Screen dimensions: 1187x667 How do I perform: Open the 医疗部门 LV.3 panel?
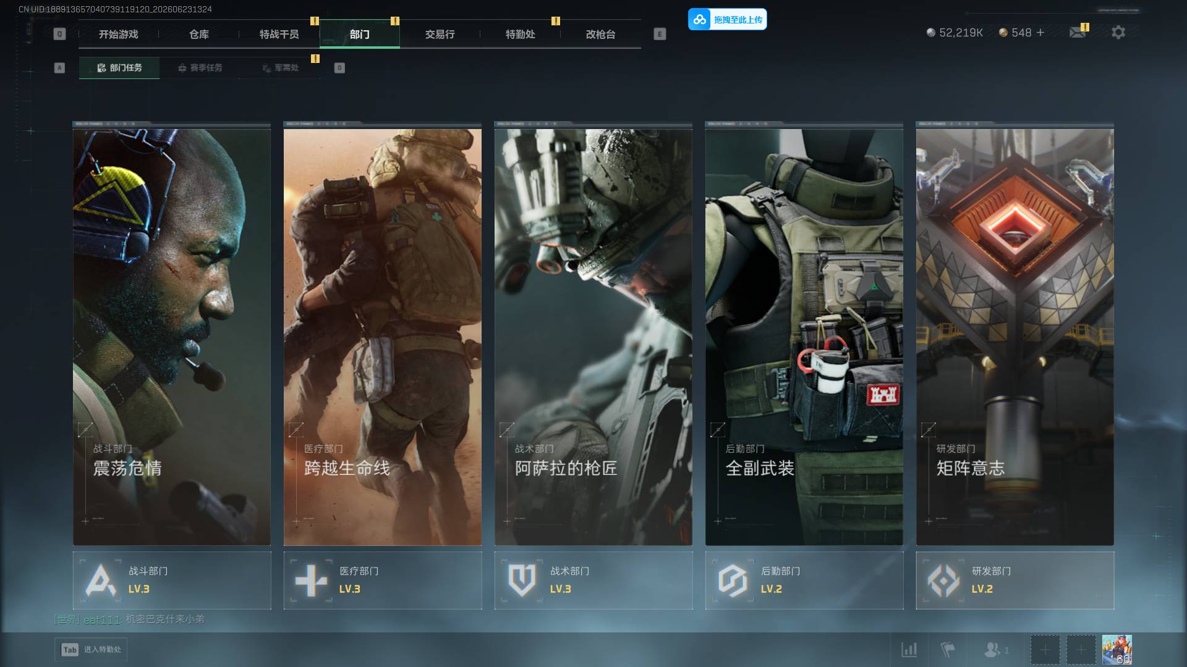pos(383,581)
